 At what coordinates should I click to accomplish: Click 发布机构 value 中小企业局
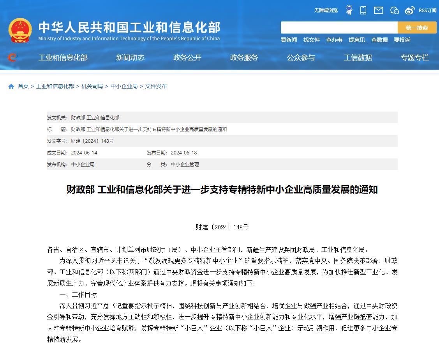(x=83, y=165)
